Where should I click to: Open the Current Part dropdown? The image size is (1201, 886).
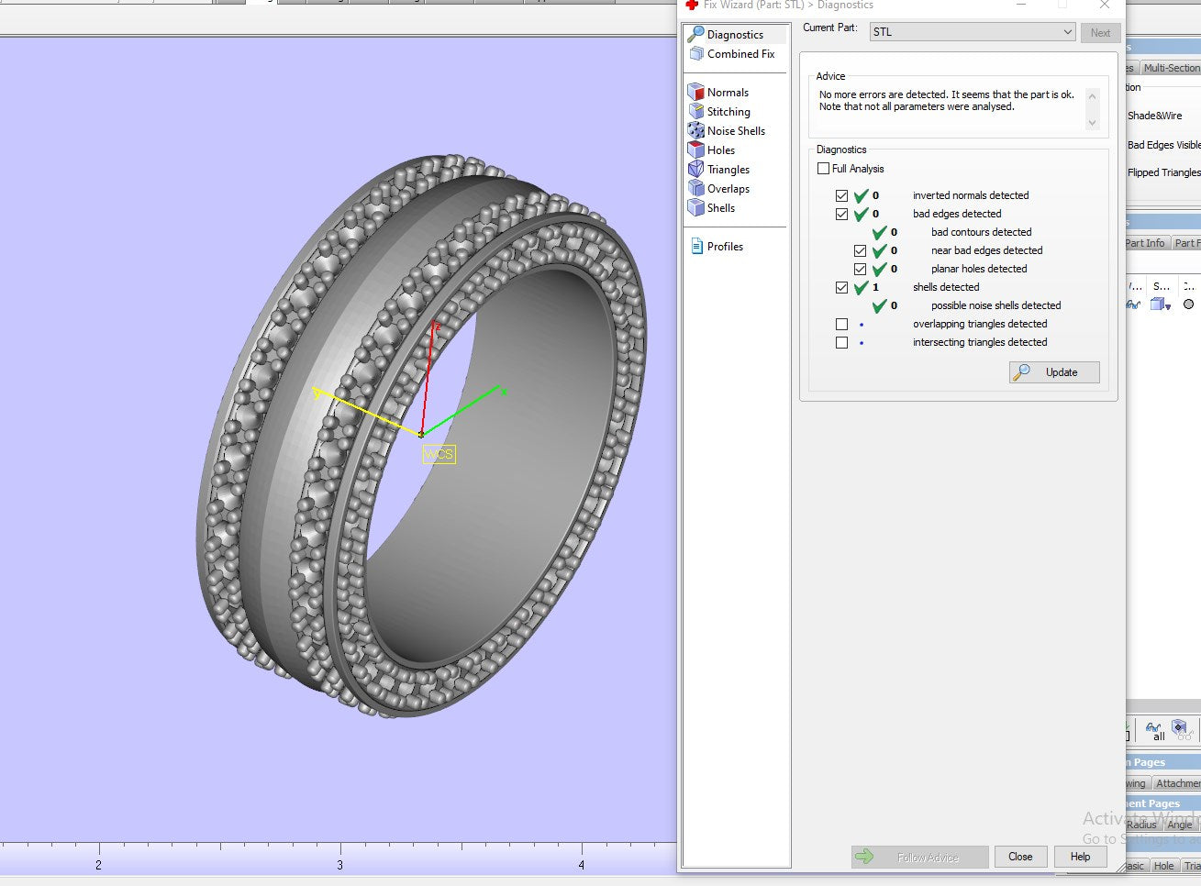(1067, 32)
